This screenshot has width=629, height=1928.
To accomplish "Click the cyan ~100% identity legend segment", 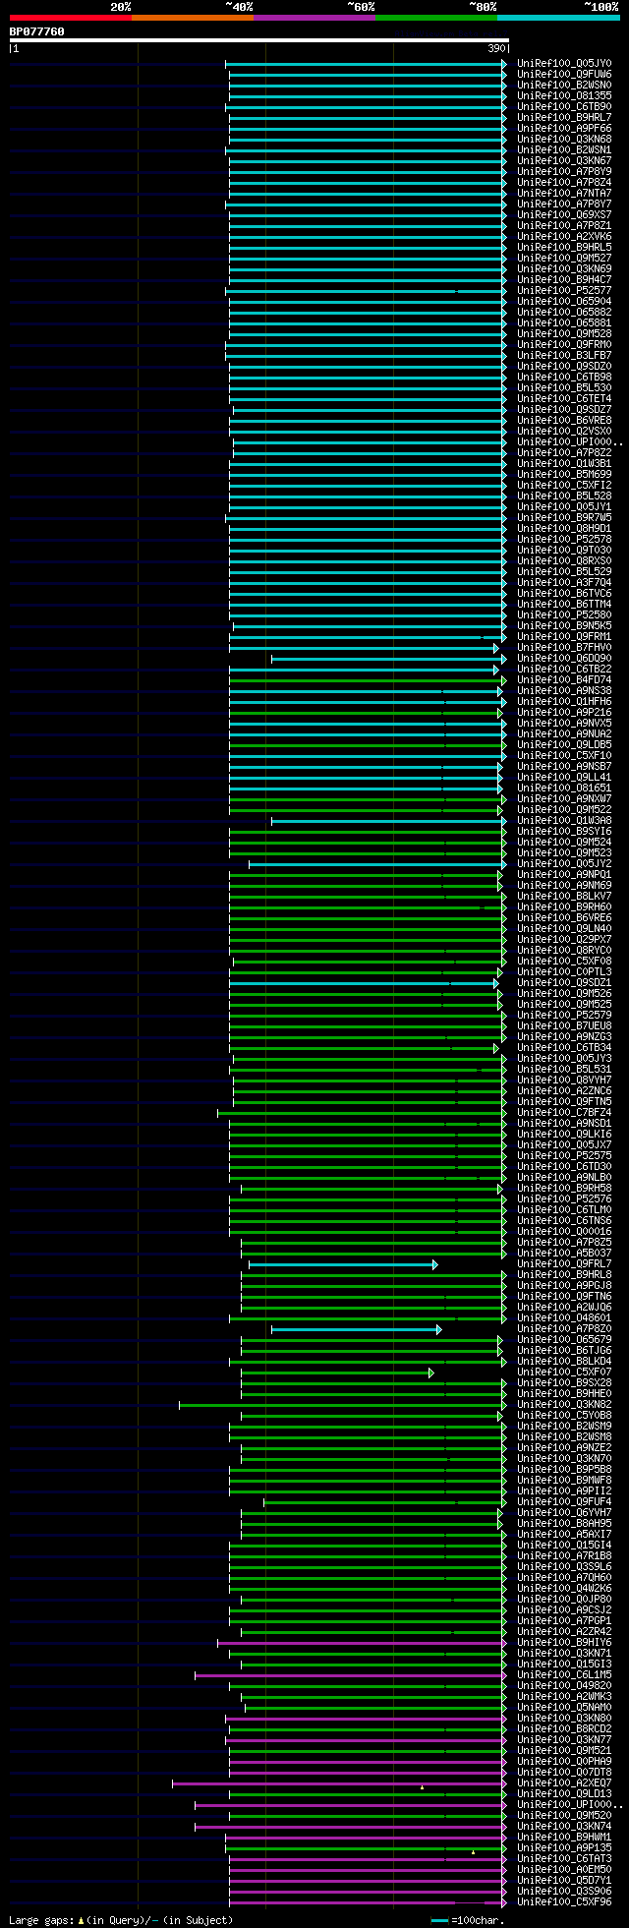I will (x=558, y=18).
